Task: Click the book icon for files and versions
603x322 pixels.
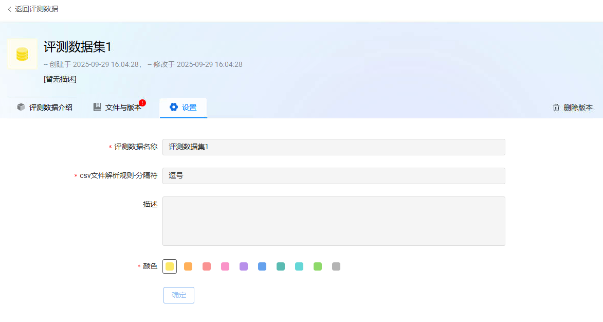Action: tap(97, 107)
